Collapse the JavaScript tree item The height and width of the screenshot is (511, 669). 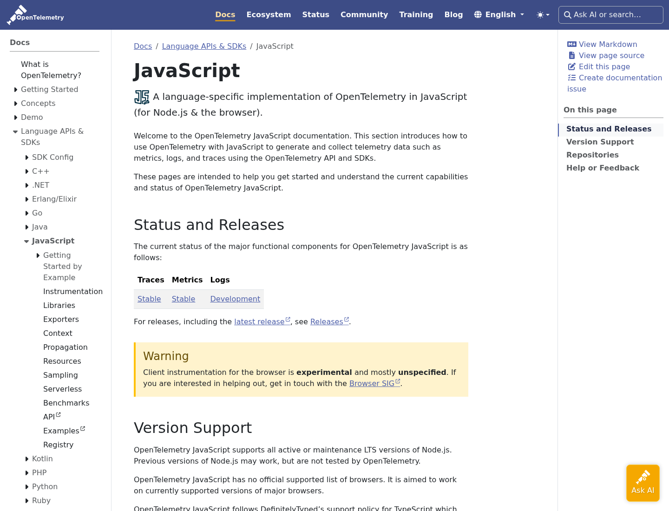(26, 241)
